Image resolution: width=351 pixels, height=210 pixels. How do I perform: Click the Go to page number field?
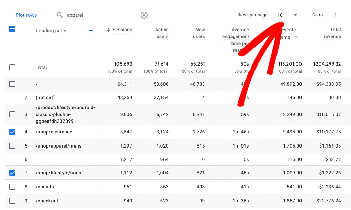coord(335,15)
